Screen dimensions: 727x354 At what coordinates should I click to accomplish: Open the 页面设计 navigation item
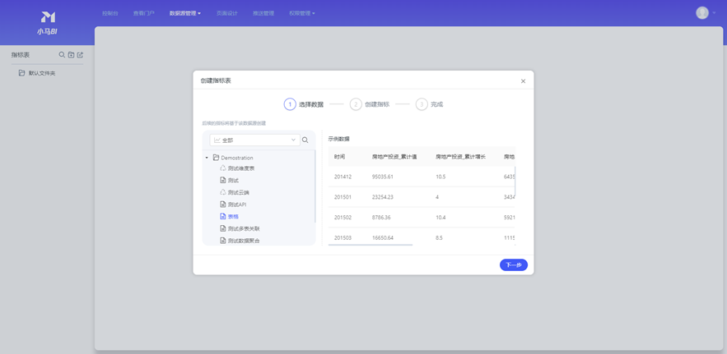(226, 13)
